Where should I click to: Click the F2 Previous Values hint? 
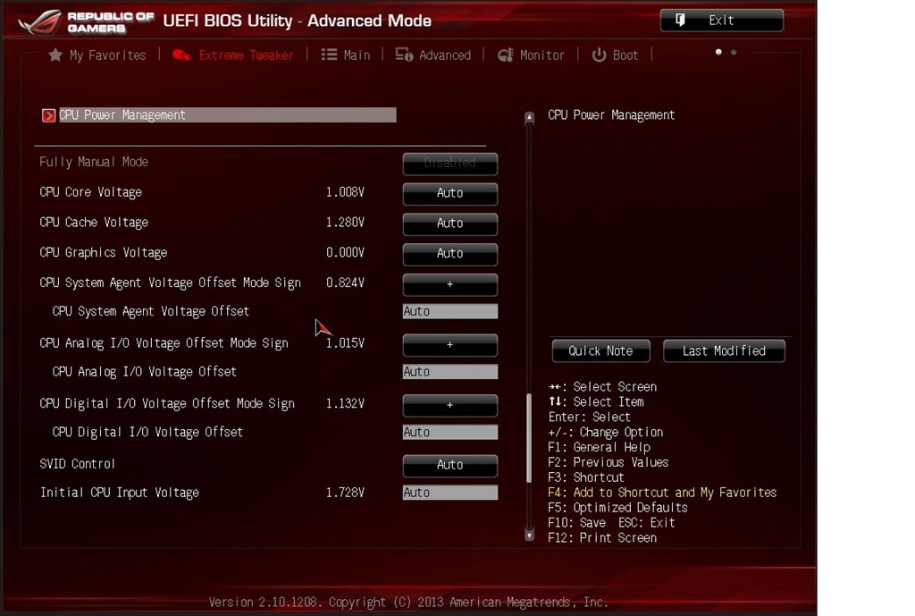[608, 462]
